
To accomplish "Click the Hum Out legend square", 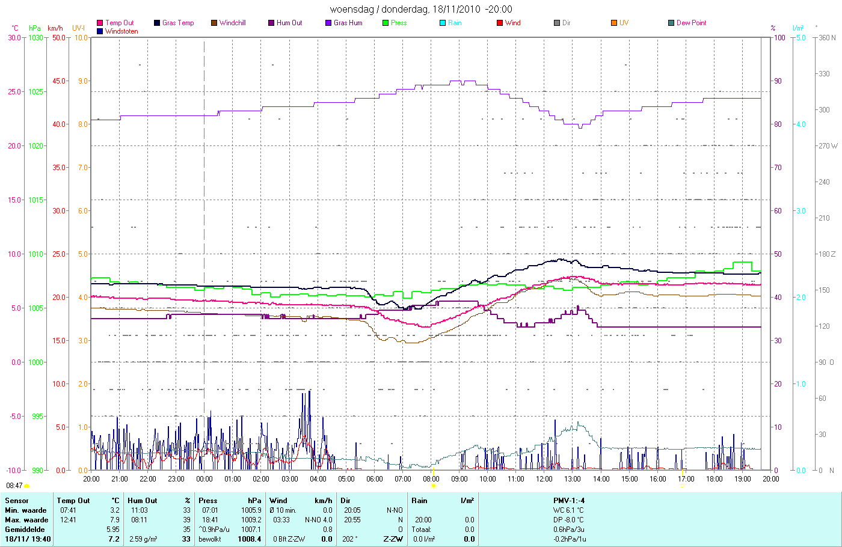I will click(271, 23).
